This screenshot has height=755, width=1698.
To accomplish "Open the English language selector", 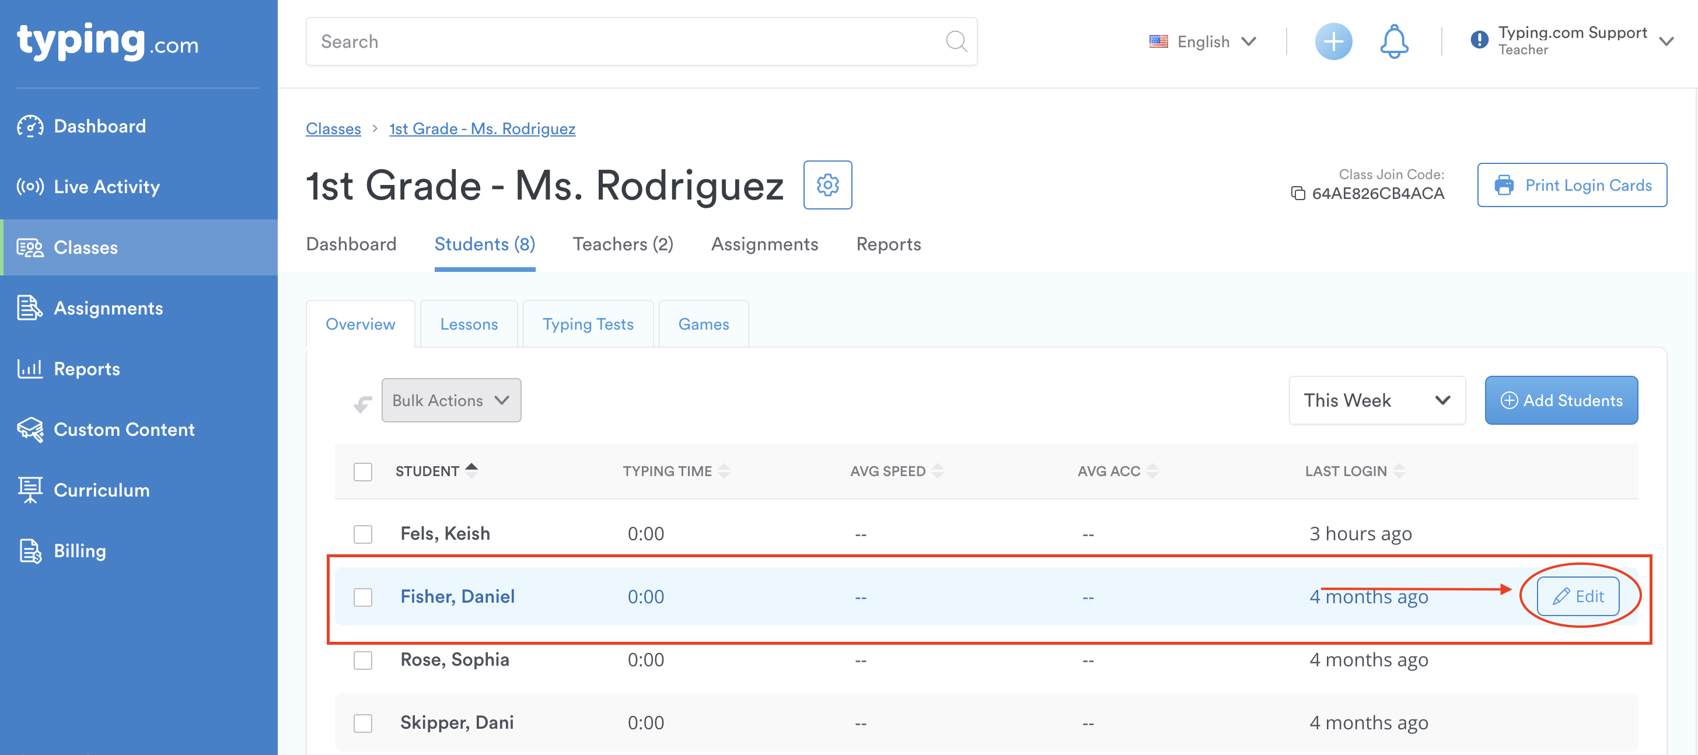I will [1202, 41].
